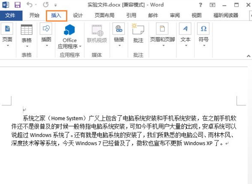The height and width of the screenshot is (184, 252).
Task: Expand the 链接 dropdown arrow
Action: (120, 46)
